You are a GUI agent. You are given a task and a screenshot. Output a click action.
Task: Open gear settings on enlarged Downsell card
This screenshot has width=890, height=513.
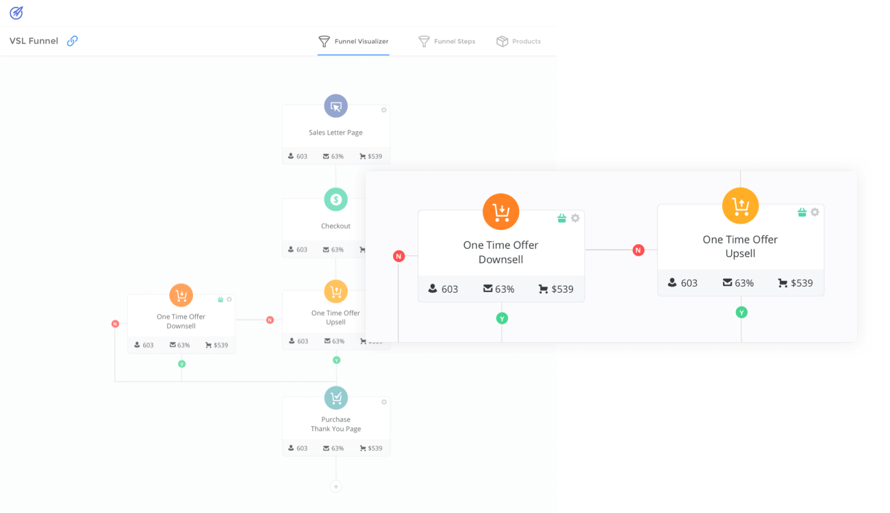575,218
